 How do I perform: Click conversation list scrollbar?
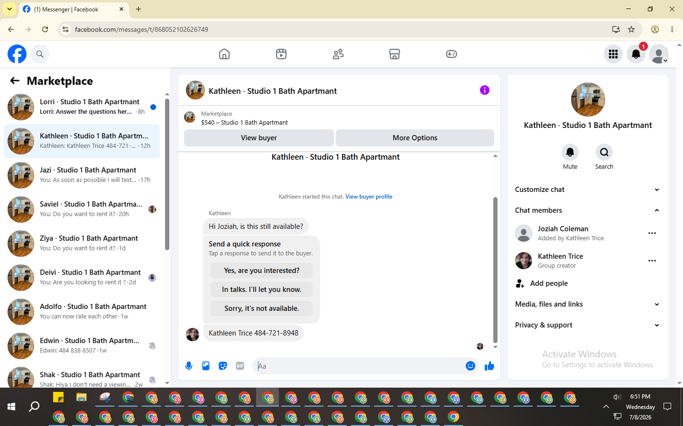(167, 174)
